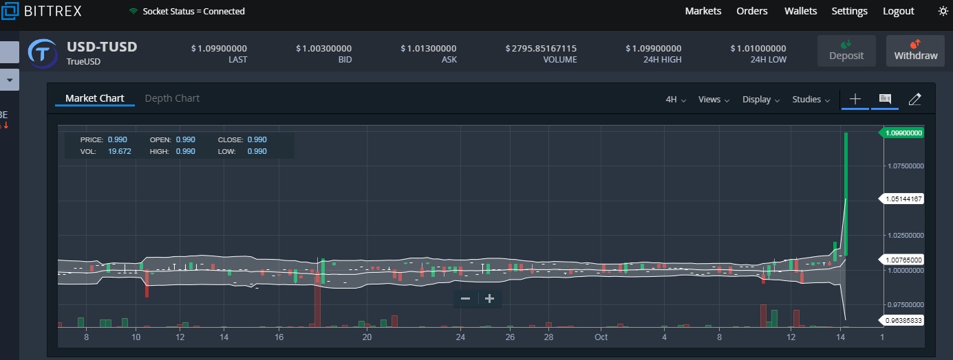This screenshot has height=360, width=953.
Task: Switch to the Depth Chart tab
Action: (172, 98)
